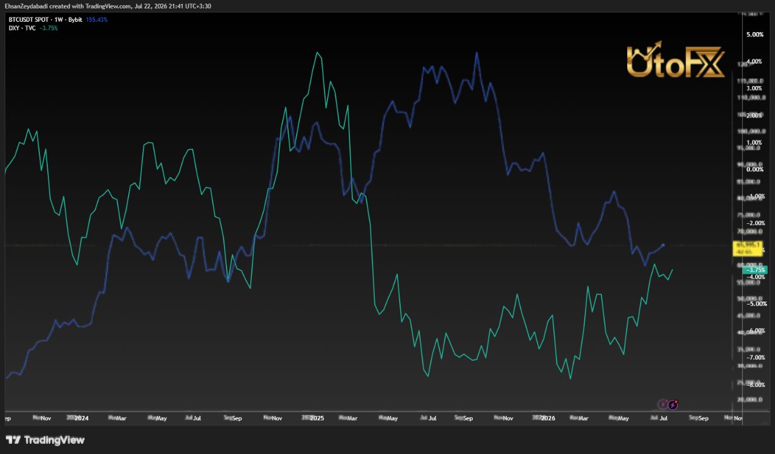775x454 pixels.
Task: Select the 2026 label on time axis
Action: [x=548, y=418]
